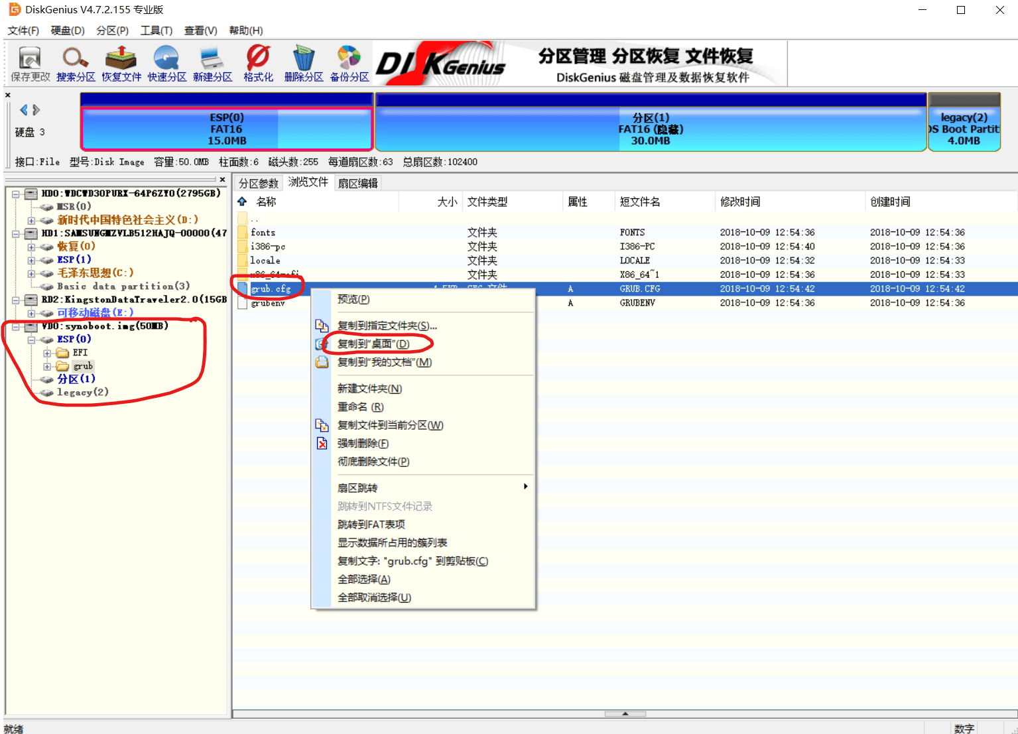The height and width of the screenshot is (734, 1018).
Task: Open Quick Partition (快速分区) tool
Action: tap(167, 64)
